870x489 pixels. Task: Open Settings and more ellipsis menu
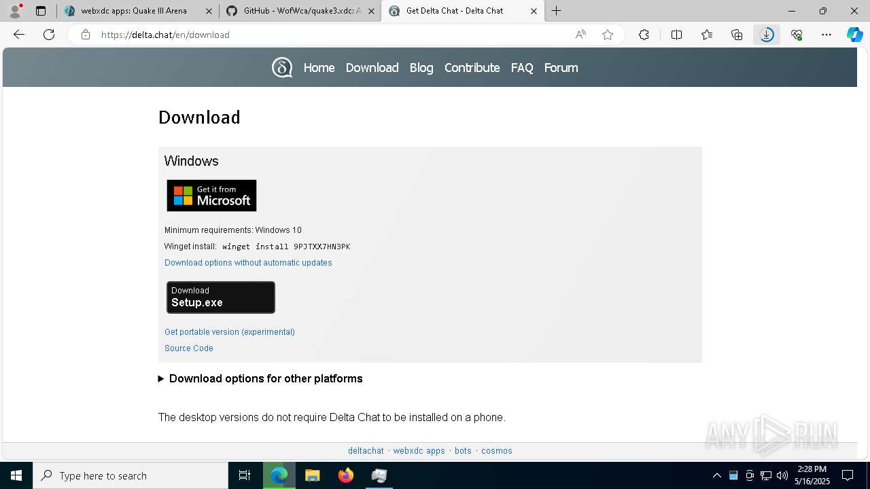pos(826,35)
